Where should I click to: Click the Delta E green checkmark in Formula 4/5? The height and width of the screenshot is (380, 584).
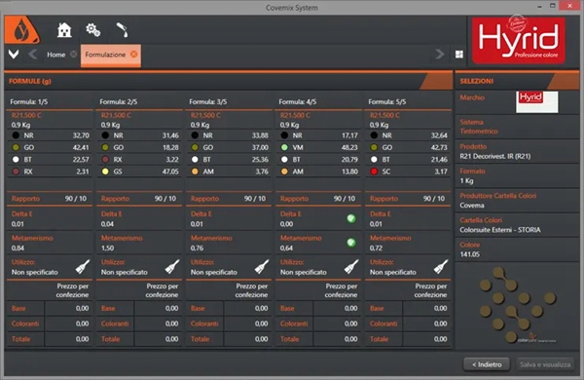(351, 218)
